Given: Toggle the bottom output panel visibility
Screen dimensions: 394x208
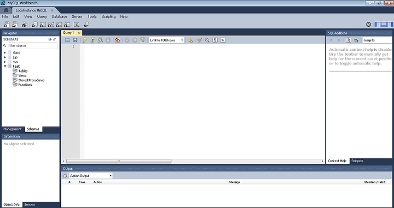Looking at the screenshot, I should pyautogui.click(x=384, y=25).
